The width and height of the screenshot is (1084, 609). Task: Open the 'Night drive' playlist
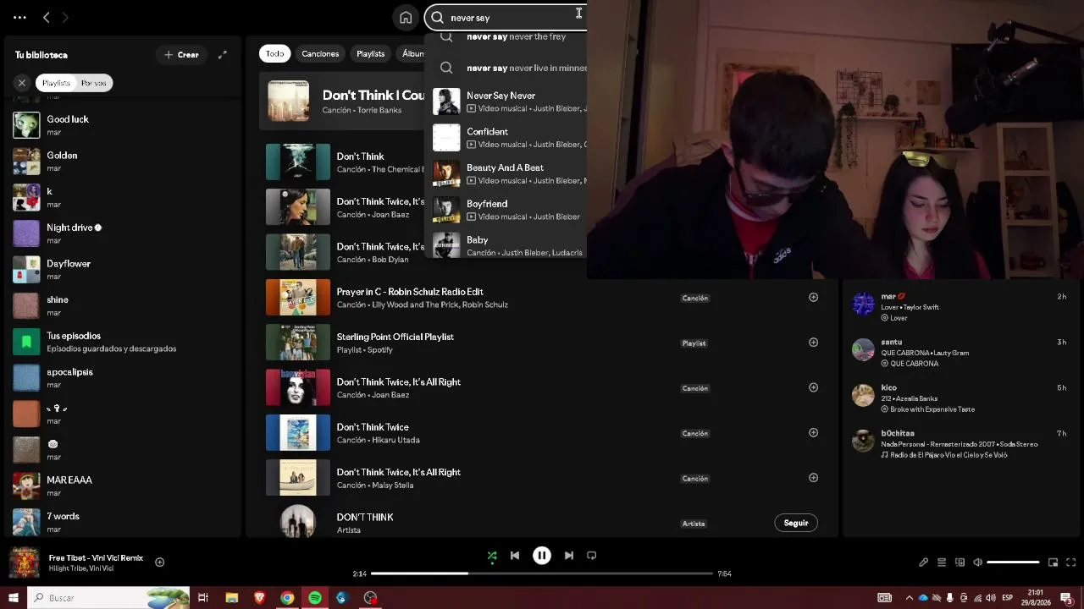123,233
